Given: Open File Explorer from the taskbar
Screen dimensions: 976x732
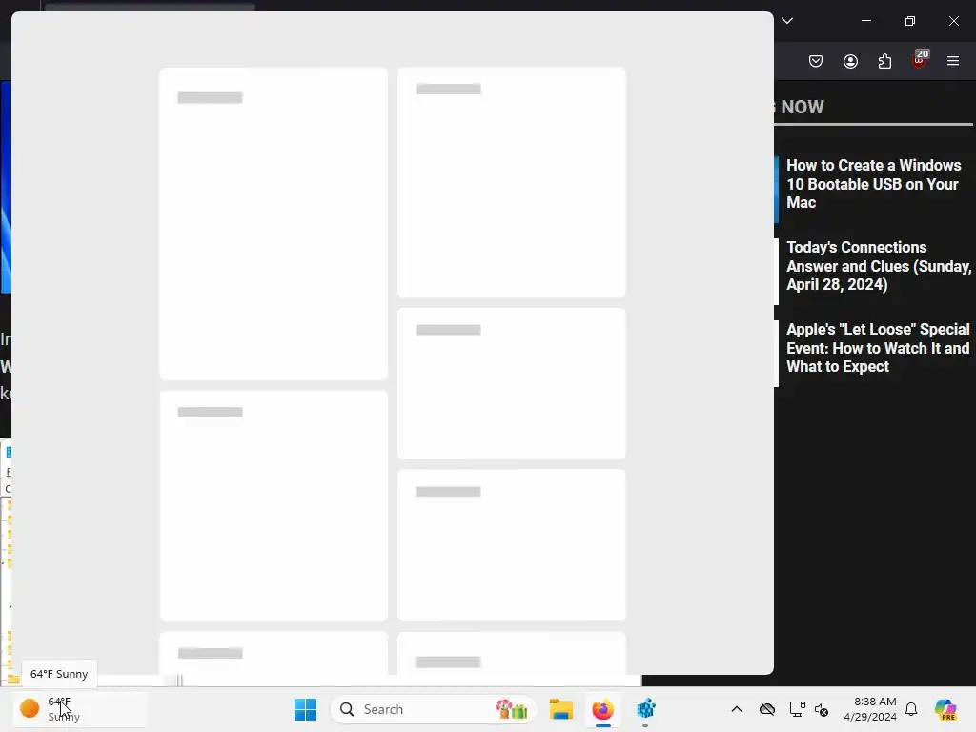Looking at the screenshot, I should click(560, 709).
